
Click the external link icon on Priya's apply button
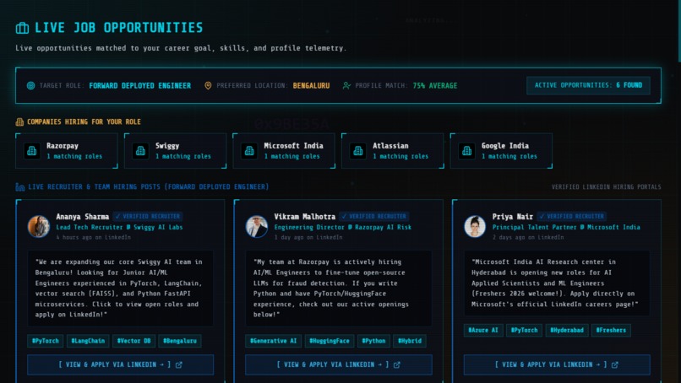pos(615,364)
